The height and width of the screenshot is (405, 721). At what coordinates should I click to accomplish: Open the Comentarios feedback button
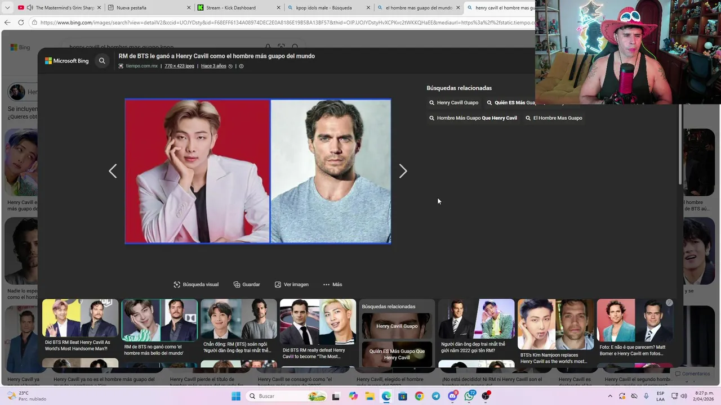click(x=693, y=374)
